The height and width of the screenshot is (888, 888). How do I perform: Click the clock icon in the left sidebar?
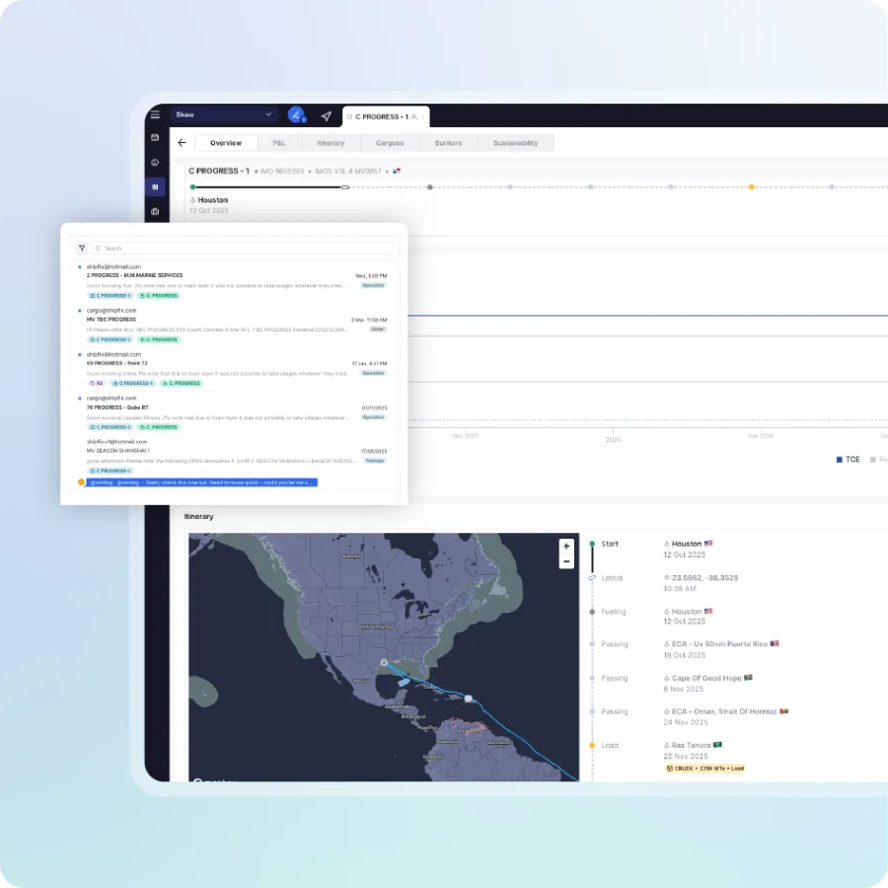click(x=155, y=162)
